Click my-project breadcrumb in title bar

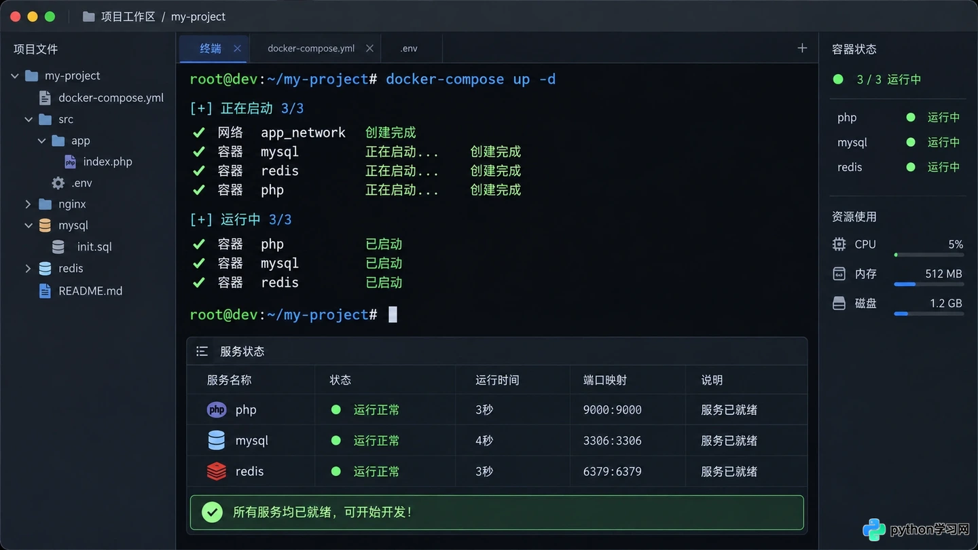198,16
